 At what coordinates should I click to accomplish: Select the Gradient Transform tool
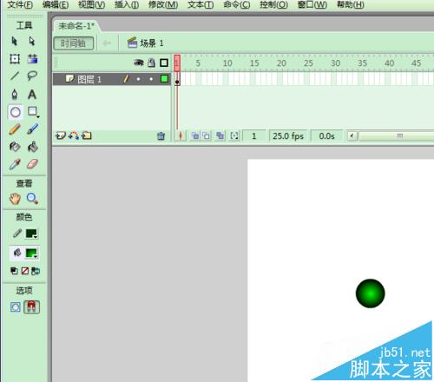point(32,59)
